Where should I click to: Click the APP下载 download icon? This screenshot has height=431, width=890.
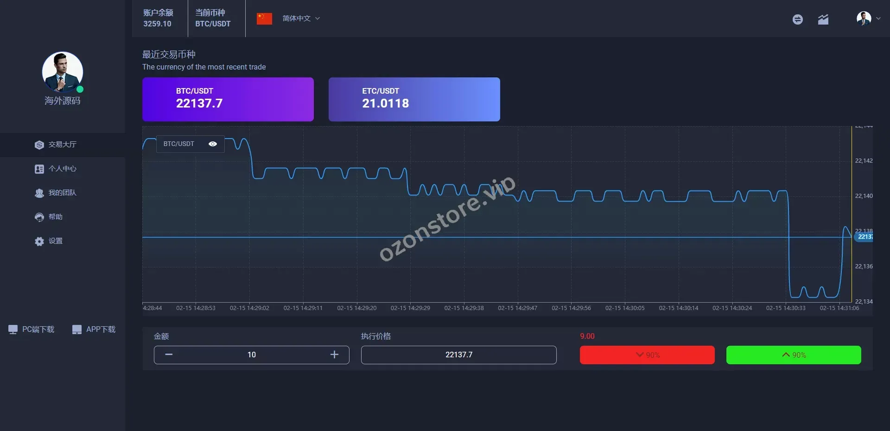click(77, 330)
